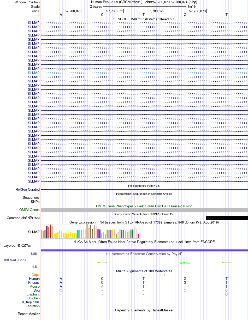The width and height of the screenshot is (248, 320).
Task: Click the 57,780,070 position label
Action: [73, 11]
